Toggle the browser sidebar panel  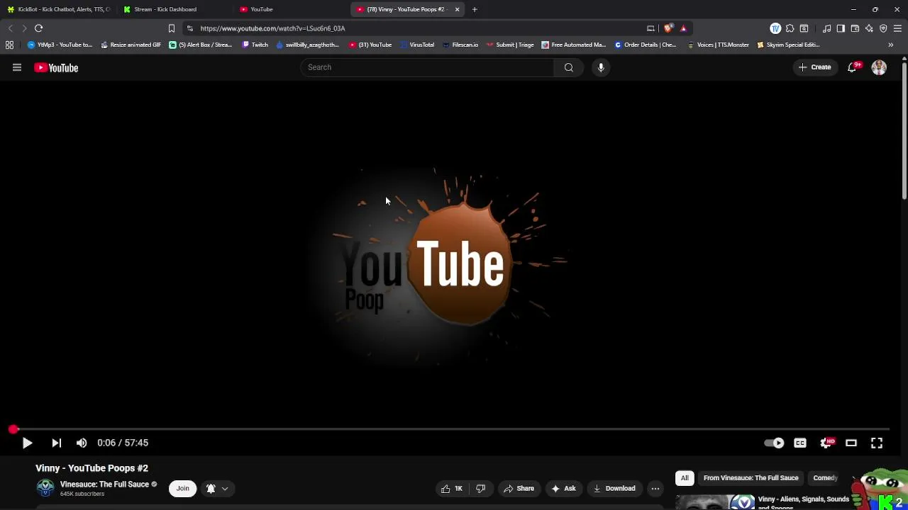(x=841, y=28)
